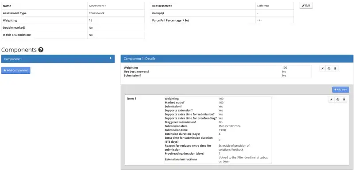
Task: Edit Item 1 with pencil icon
Action: pyautogui.click(x=331, y=100)
